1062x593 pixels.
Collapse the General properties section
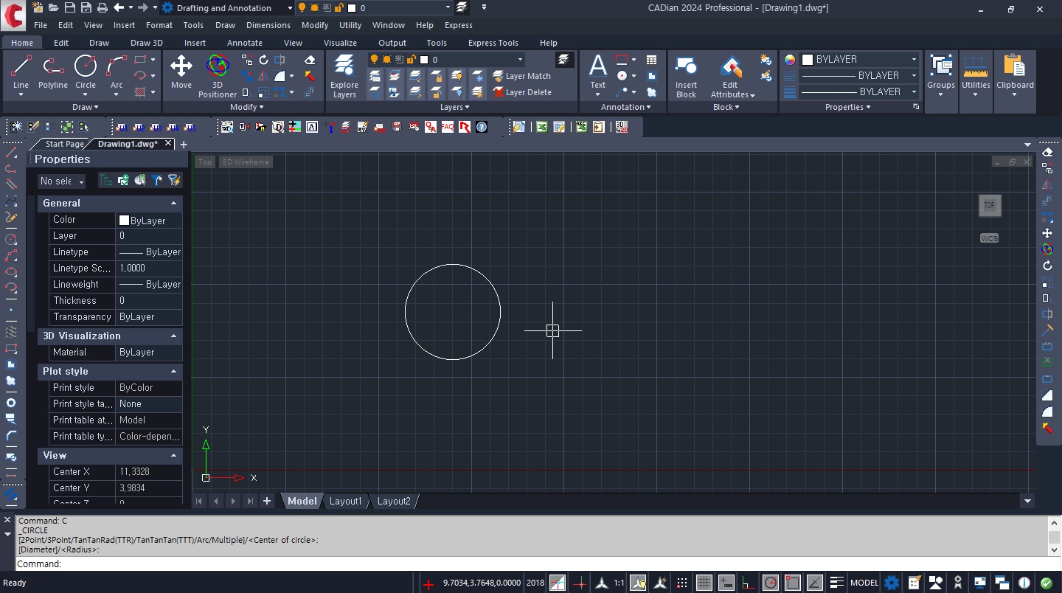(174, 203)
